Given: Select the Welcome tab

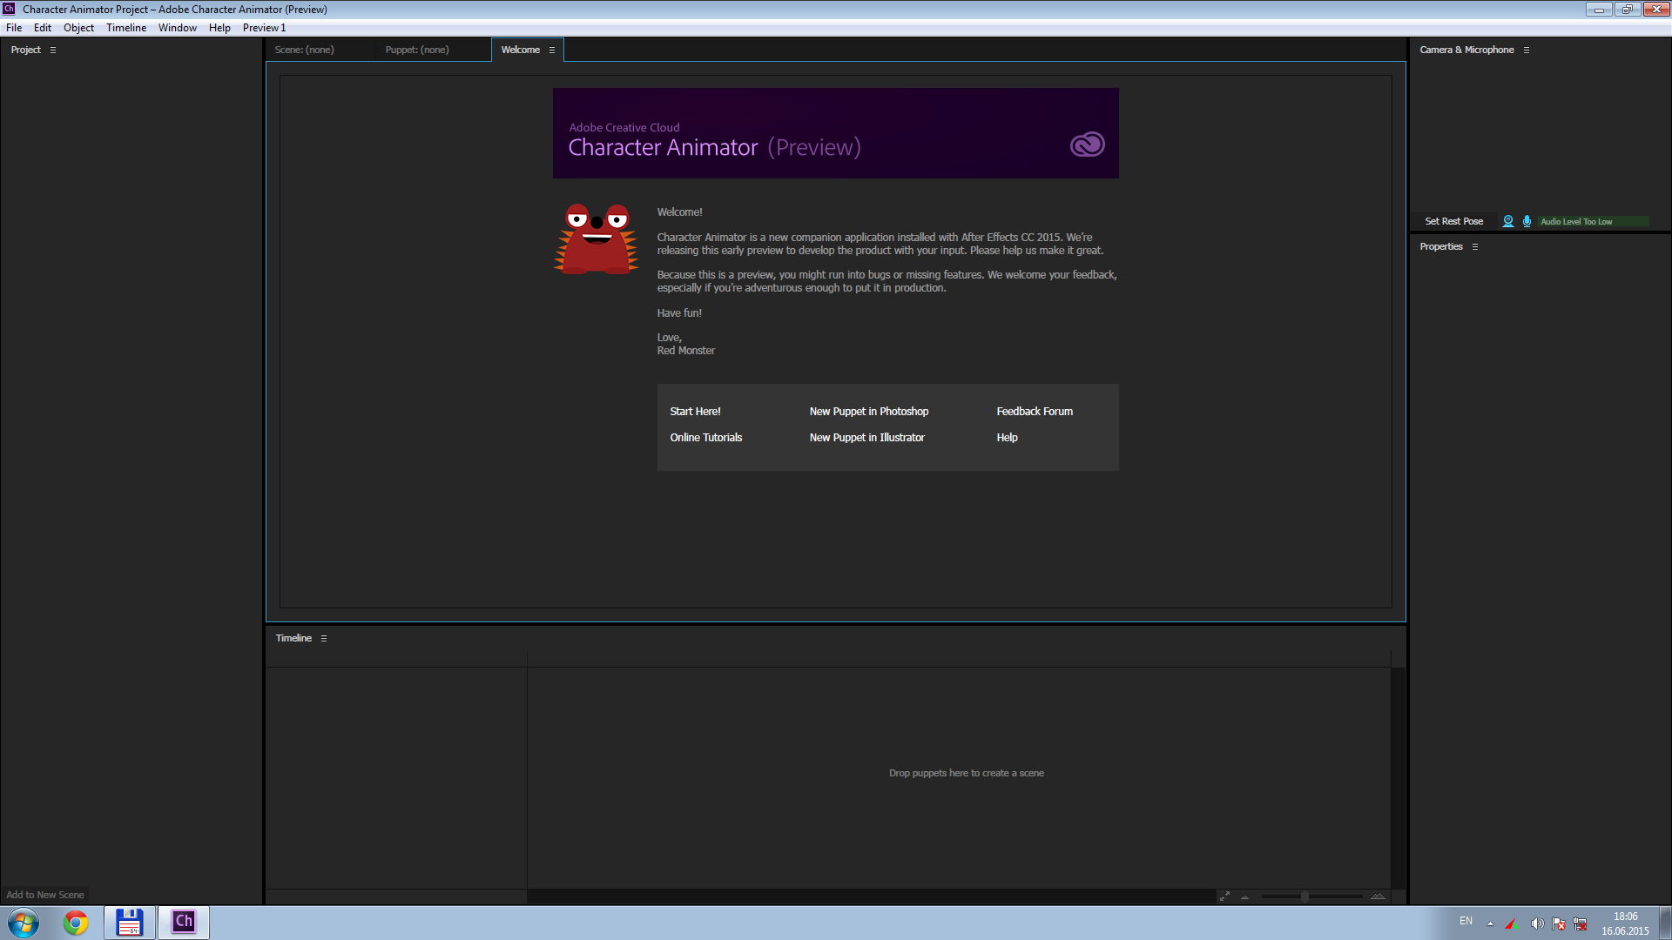Looking at the screenshot, I should (x=521, y=50).
